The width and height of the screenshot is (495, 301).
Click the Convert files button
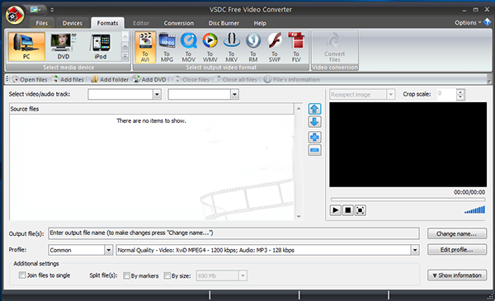(x=335, y=47)
